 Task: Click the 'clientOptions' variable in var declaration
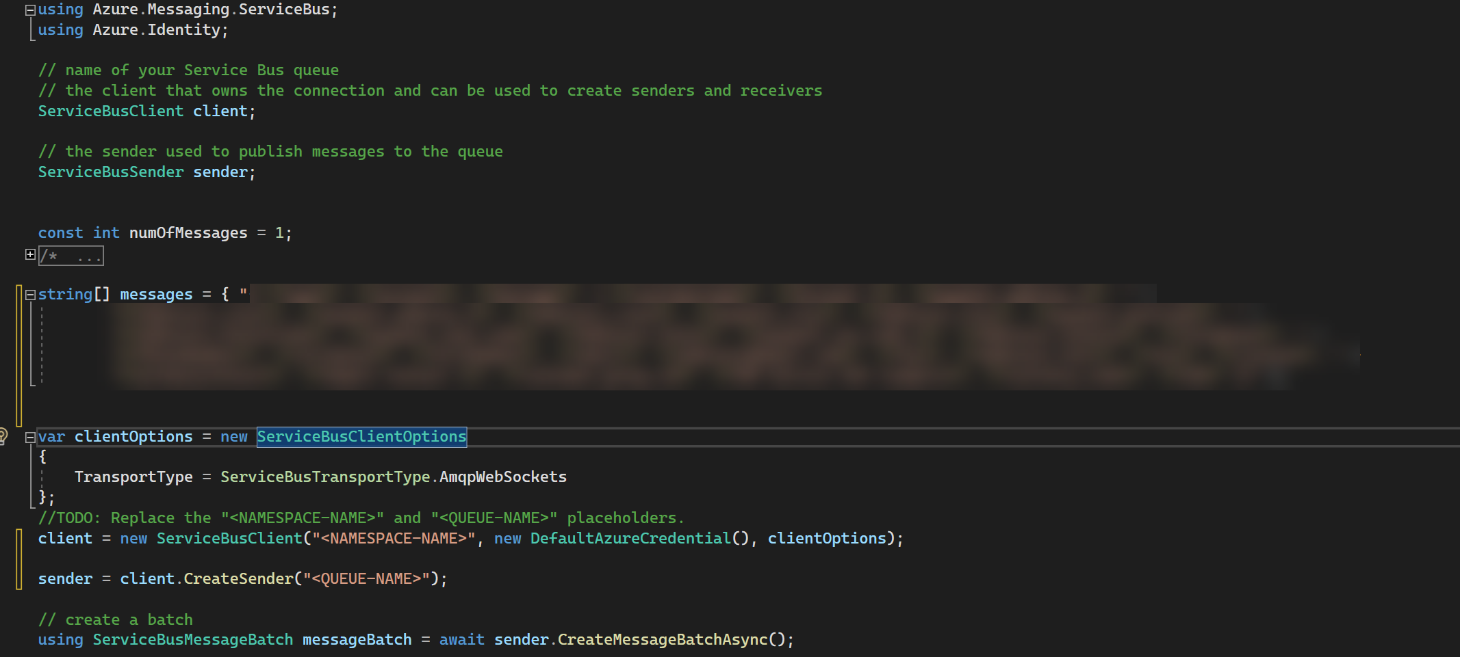click(133, 437)
